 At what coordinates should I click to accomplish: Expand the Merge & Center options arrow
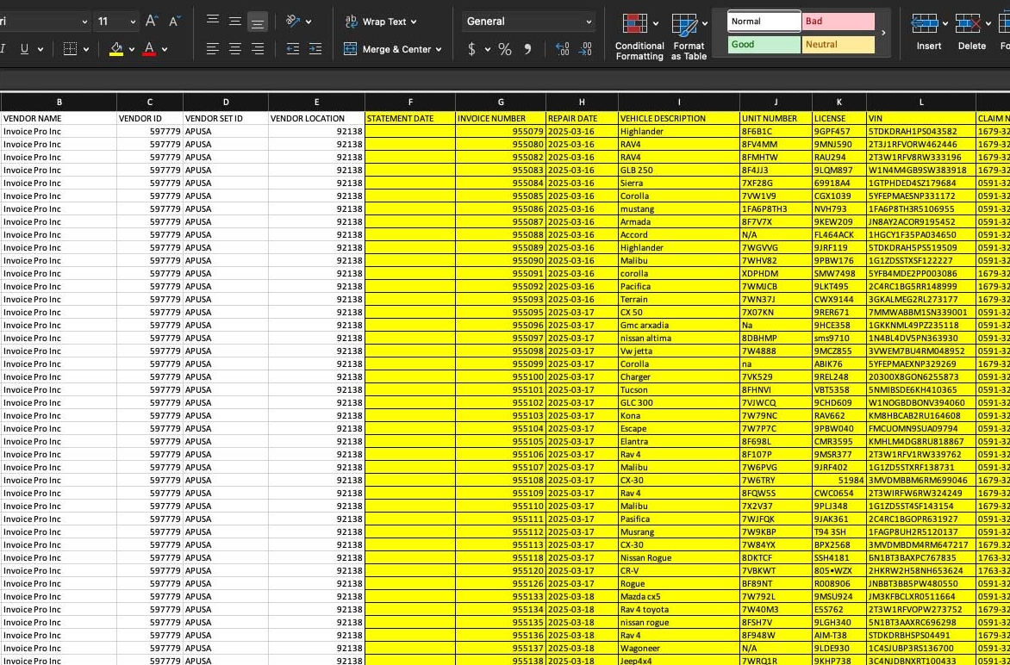439,50
